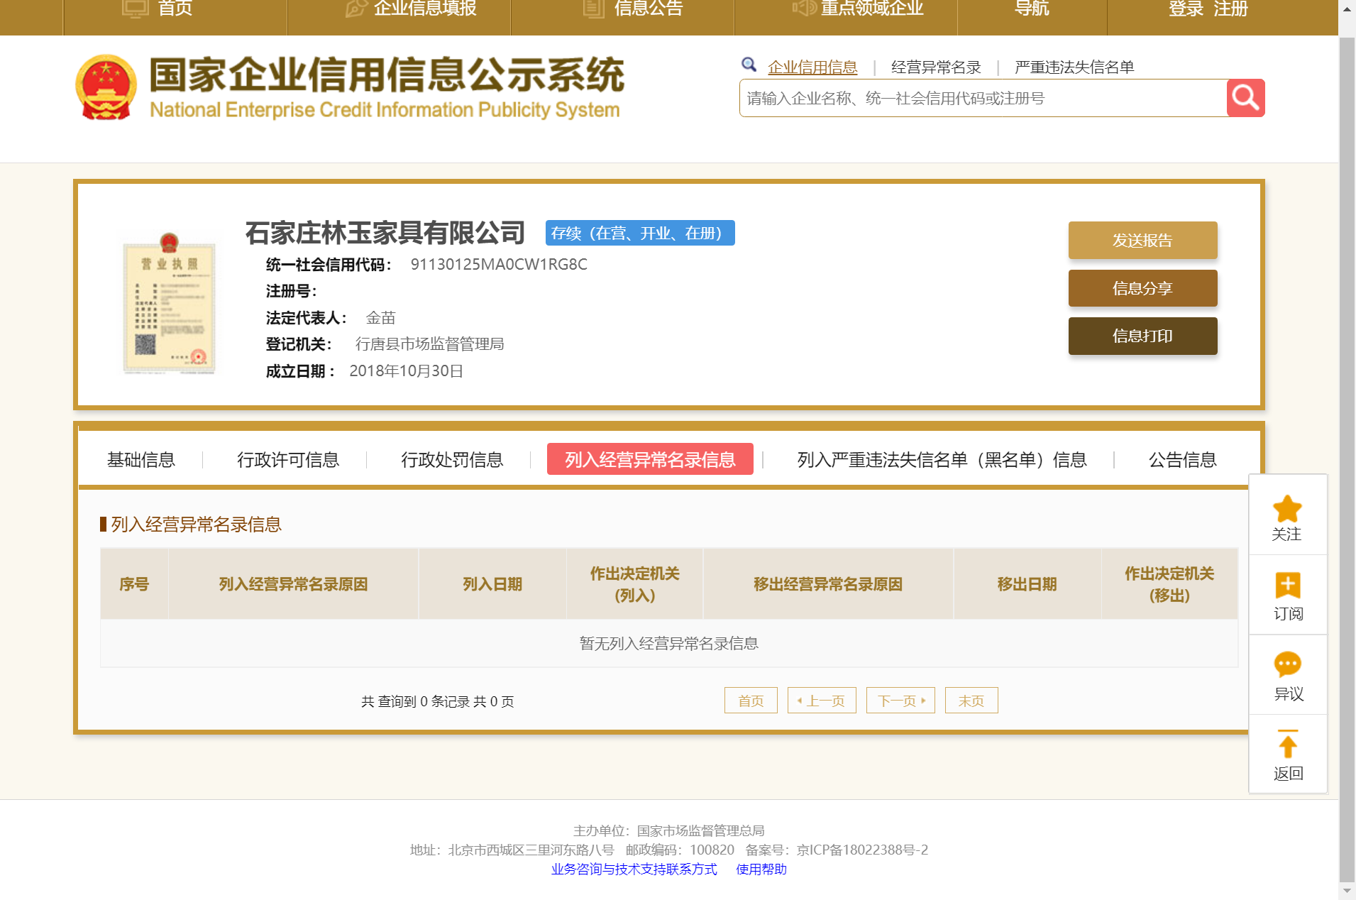Click the establishment date 2018年10月30日

pos(406,371)
